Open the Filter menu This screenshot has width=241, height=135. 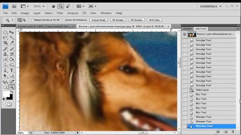point(60,13)
